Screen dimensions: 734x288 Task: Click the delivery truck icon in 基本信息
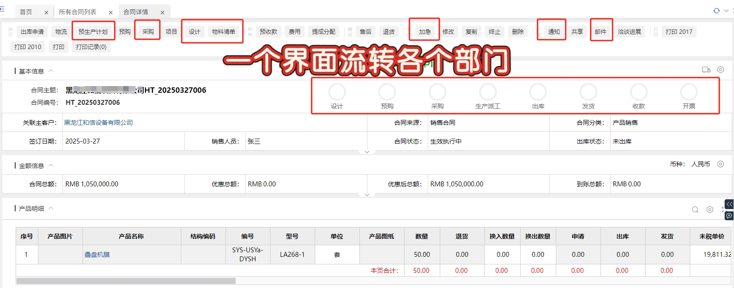[x=706, y=70]
